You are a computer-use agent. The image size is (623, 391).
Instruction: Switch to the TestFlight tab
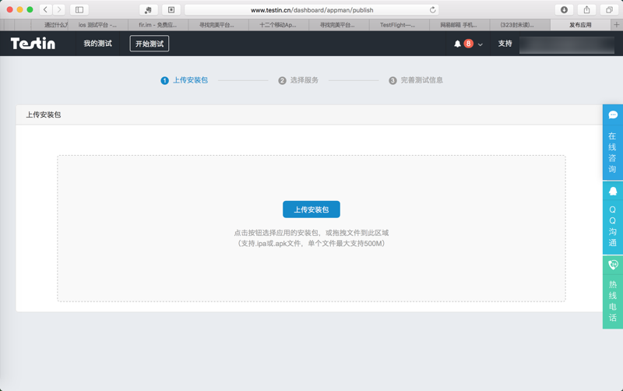(399, 25)
